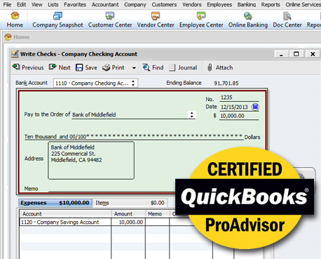Open the Banking menu
321x259 pixels.
247,4
